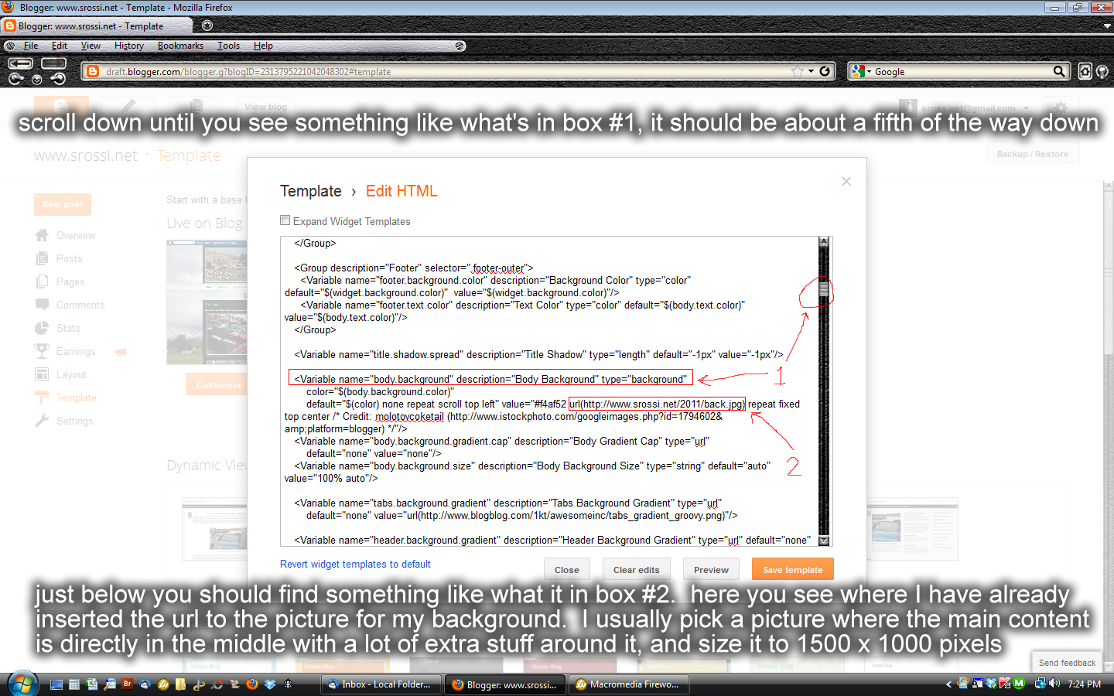This screenshot has width=1114, height=696.
Task: Open the Bookmarks menu
Action: tap(180, 46)
